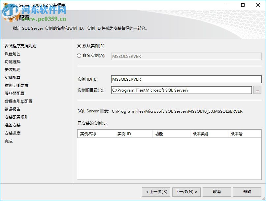Go to 数据库引擎配置 in the sidebar

[x=18, y=101]
